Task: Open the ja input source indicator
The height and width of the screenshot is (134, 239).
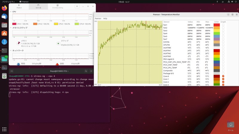Action: pyautogui.click(x=223, y=2)
